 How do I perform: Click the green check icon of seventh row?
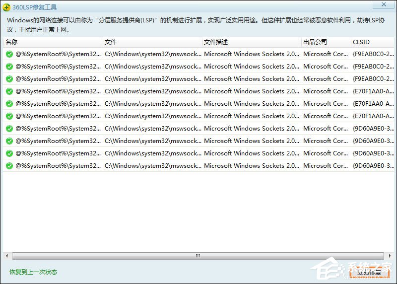pyautogui.click(x=9, y=129)
